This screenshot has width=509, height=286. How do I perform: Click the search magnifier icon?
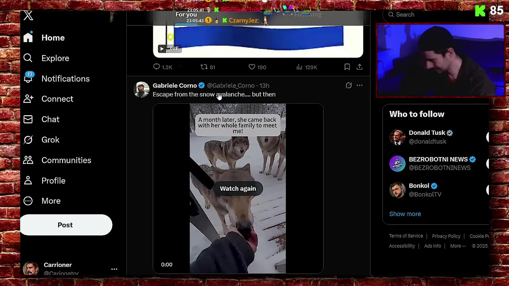[x=391, y=15]
